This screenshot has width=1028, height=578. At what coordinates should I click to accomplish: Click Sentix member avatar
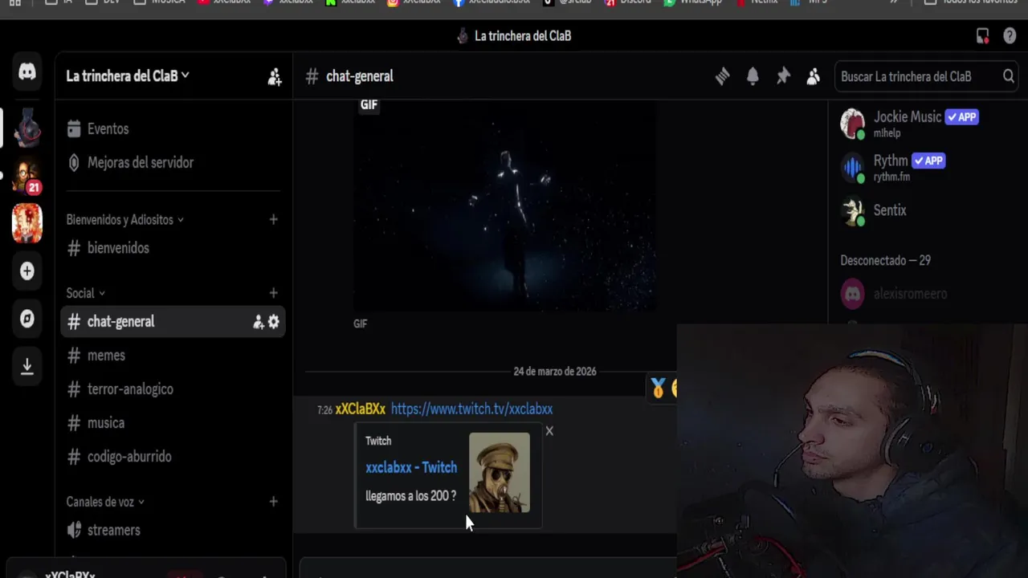[852, 211]
